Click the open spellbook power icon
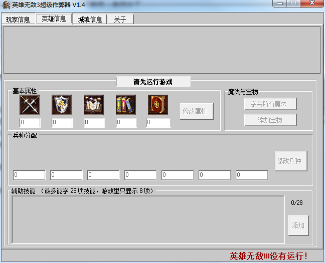 [x=94, y=105]
